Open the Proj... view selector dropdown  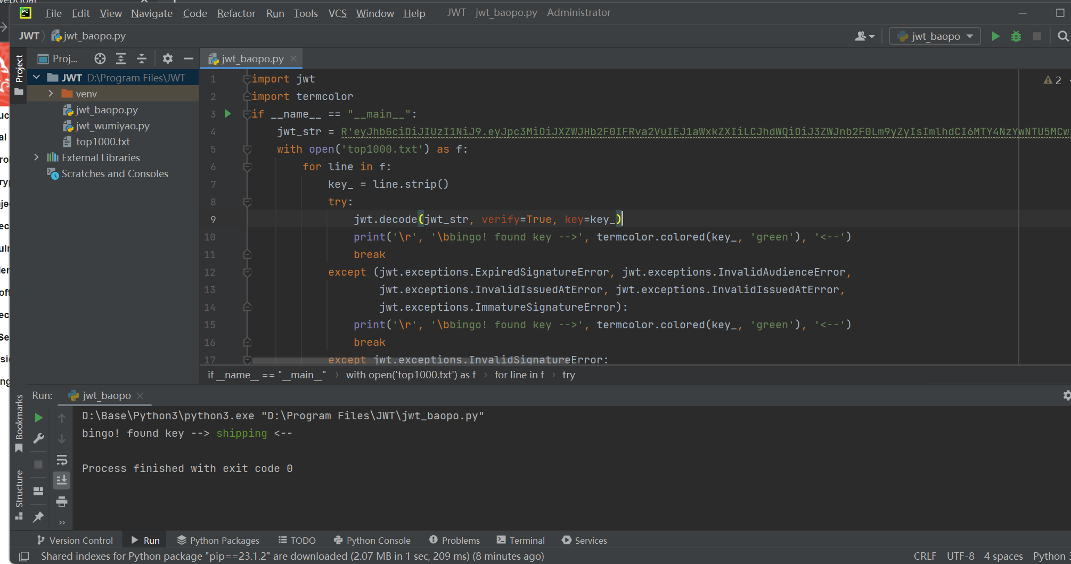coord(58,59)
